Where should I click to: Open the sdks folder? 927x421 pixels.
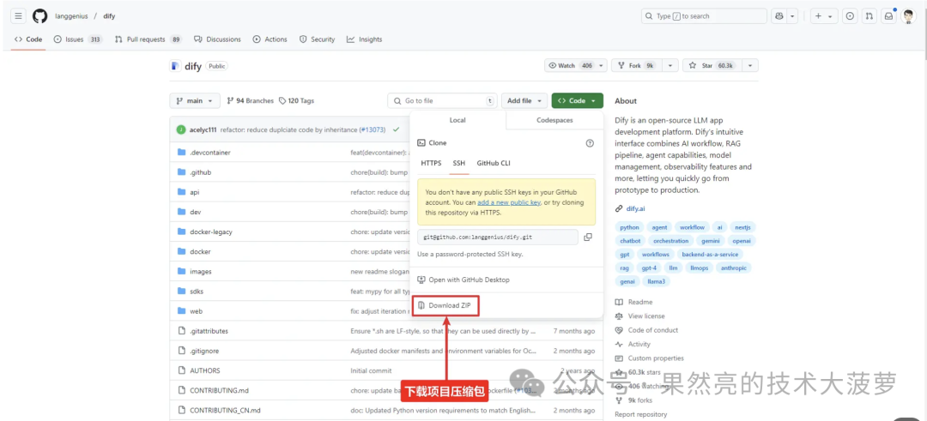(x=197, y=291)
